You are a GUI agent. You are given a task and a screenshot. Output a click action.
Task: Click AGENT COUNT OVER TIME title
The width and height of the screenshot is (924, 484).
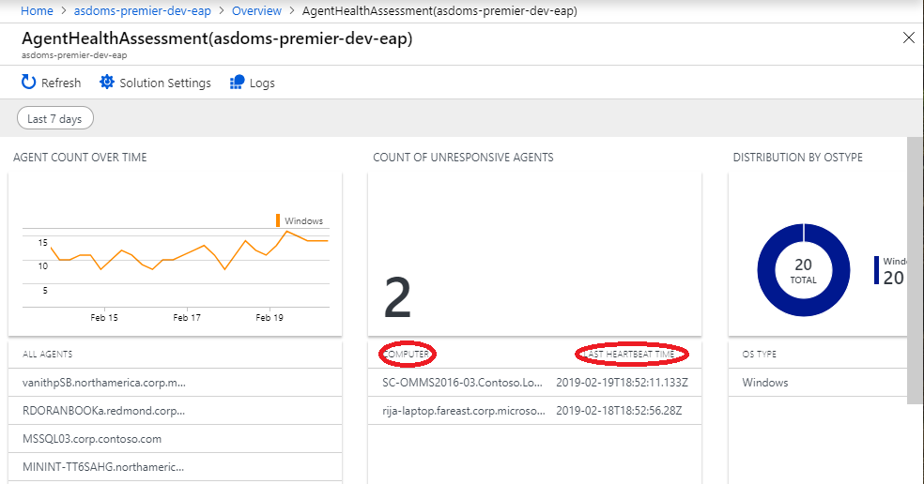(x=80, y=158)
